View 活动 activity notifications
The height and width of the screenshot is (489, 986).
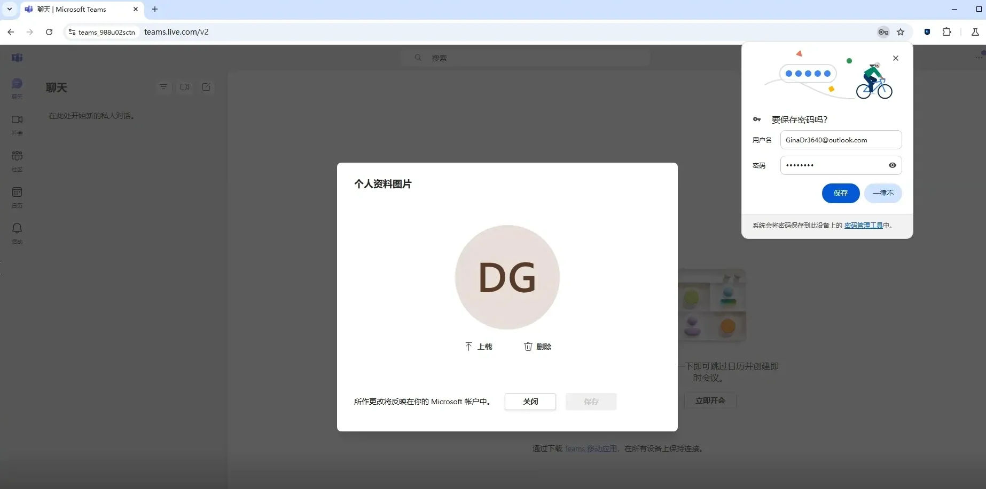17,233
